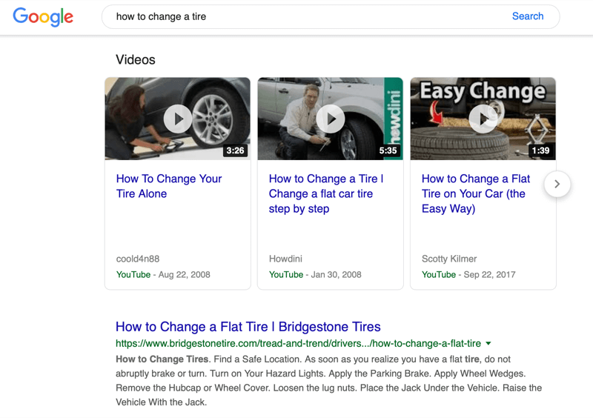Click the 'coold4n88' uploader name
This screenshot has width=593, height=418.
coord(138,259)
